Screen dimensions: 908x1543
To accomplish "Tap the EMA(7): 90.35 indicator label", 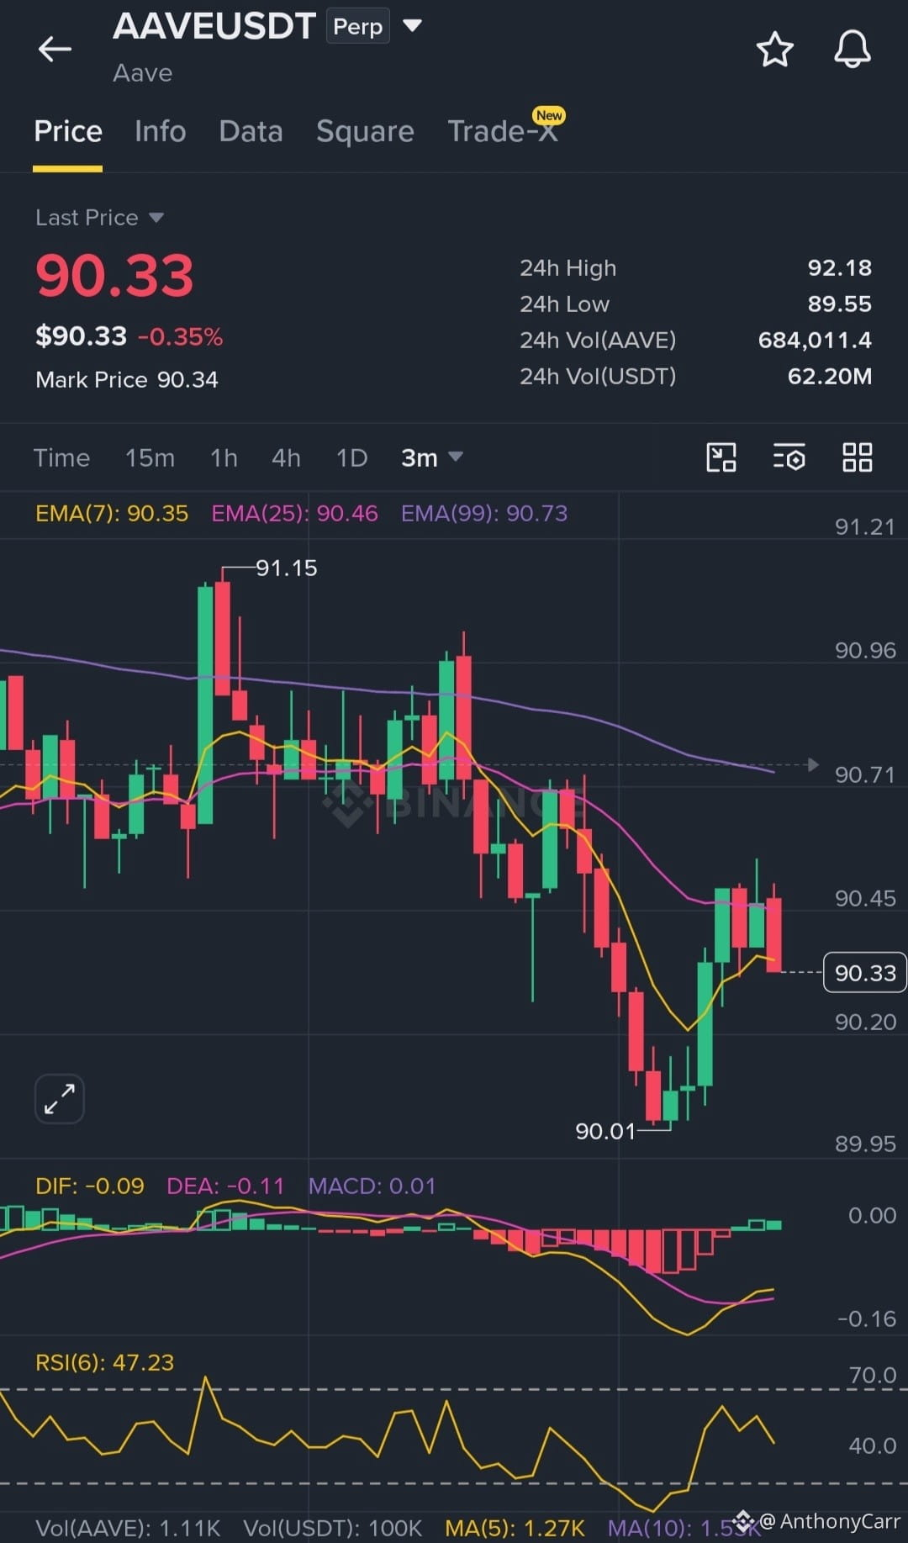I will [112, 514].
